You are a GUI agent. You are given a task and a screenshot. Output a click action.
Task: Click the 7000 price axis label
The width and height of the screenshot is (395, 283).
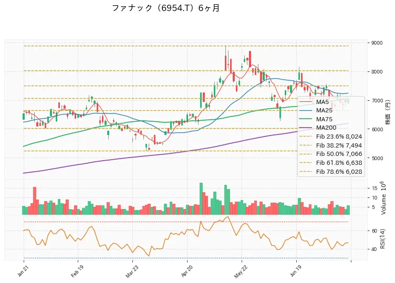tap(377, 100)
